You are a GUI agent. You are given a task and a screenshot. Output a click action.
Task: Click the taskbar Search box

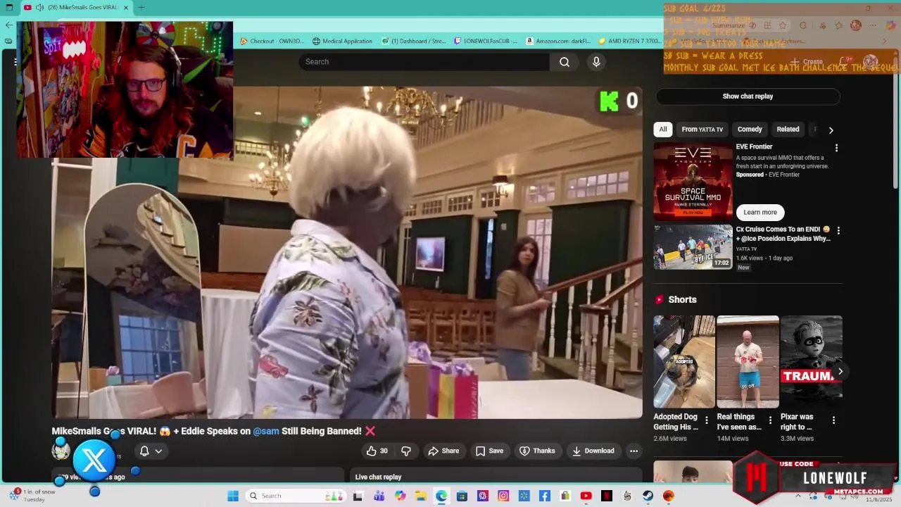coord(296,496)
